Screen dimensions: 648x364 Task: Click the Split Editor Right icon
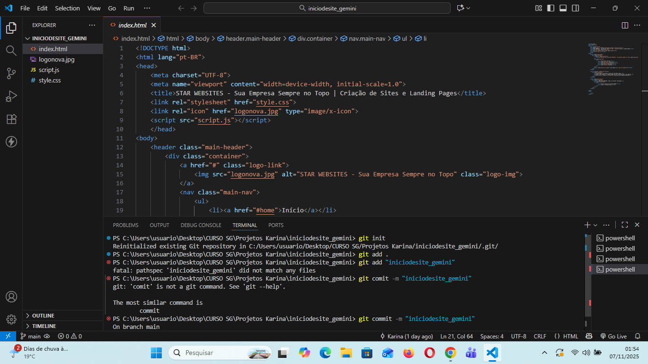tap(625, 25)
